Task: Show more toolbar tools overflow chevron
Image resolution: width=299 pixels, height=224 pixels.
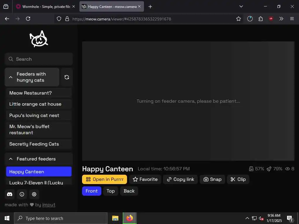Action: 281,19
